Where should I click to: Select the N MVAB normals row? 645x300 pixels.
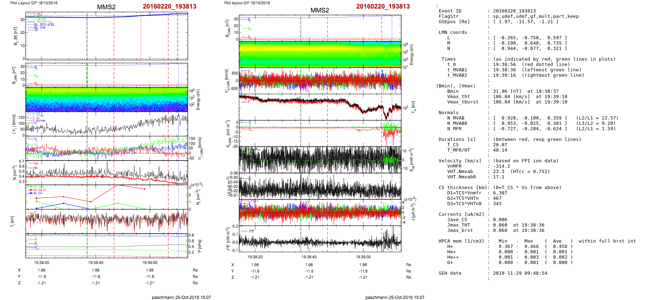pos(527,118)
